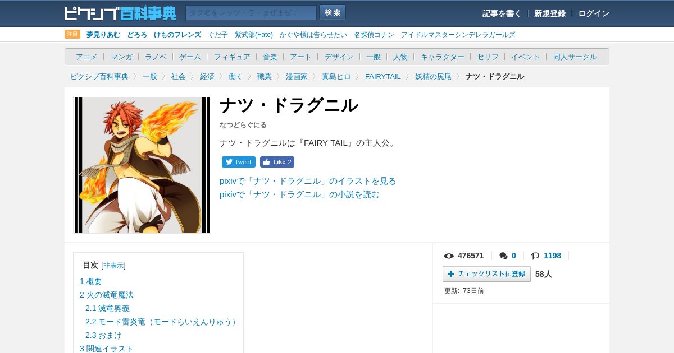The image size is (674, 353).
Task: Click the tag search input field
Action: [251, 13]
